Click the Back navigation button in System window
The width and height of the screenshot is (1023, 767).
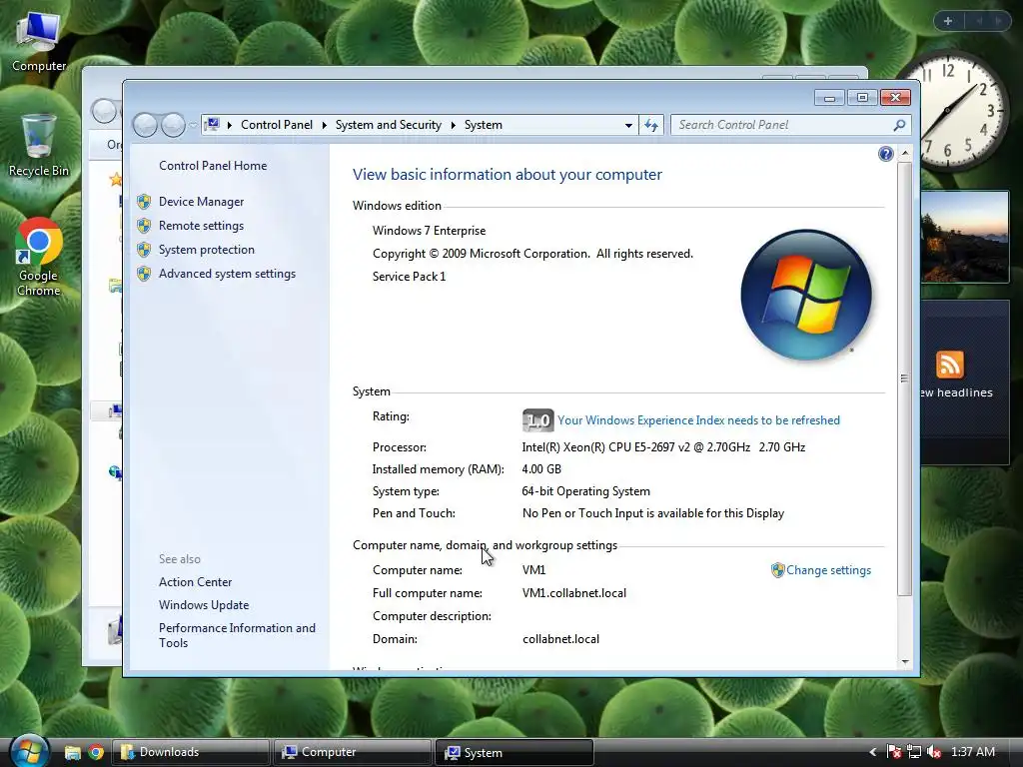(146, 125)
